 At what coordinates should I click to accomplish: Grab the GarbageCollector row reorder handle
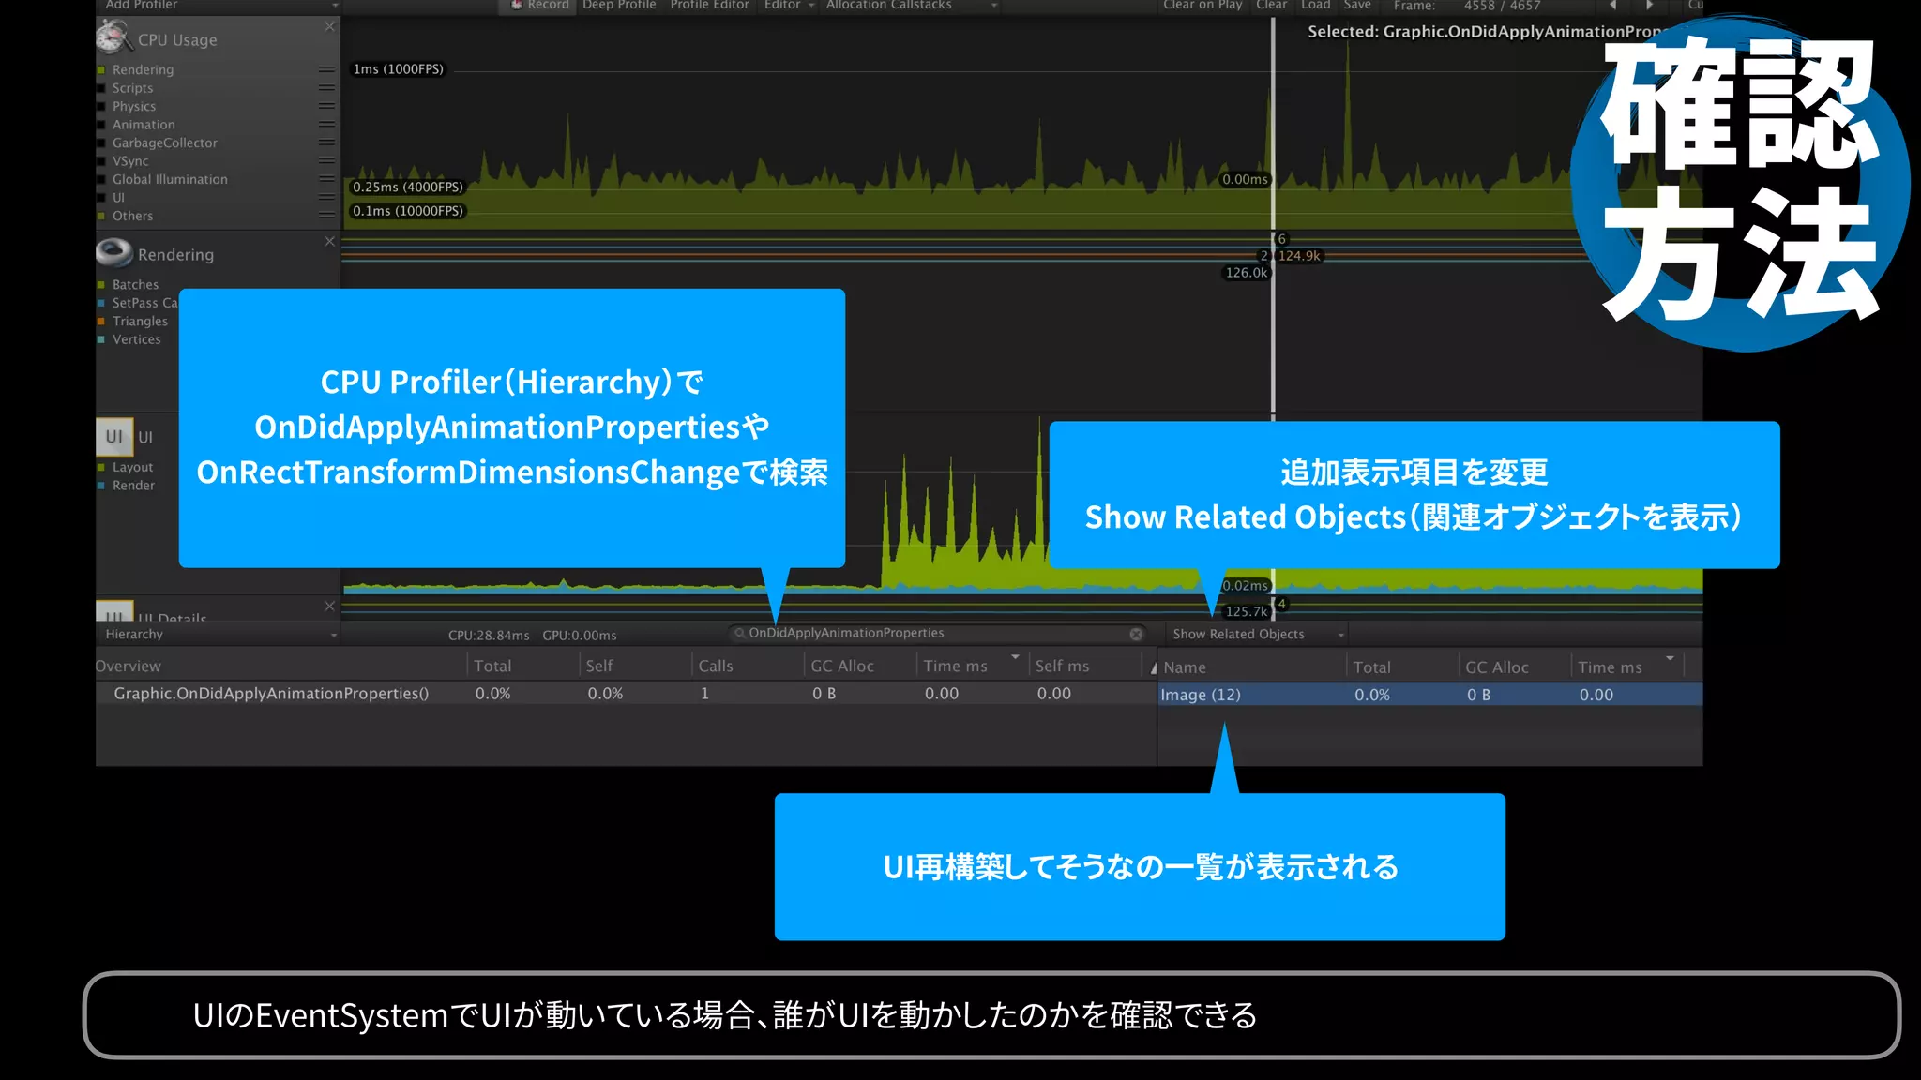pos(326,142)
